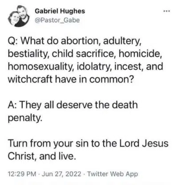Click the line 'homosexuality, idolatry, incest, and'
The image size is (178, 185).
[x=85, y=66]
